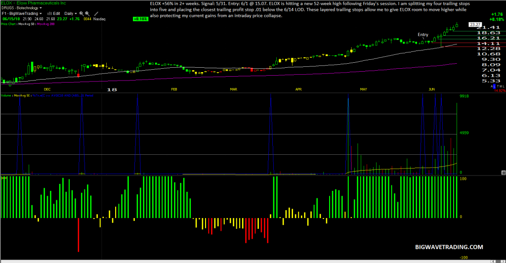The image size is (506, 263).
Task: Click the red 14.92% value
Action: click(x=500, y=90)
